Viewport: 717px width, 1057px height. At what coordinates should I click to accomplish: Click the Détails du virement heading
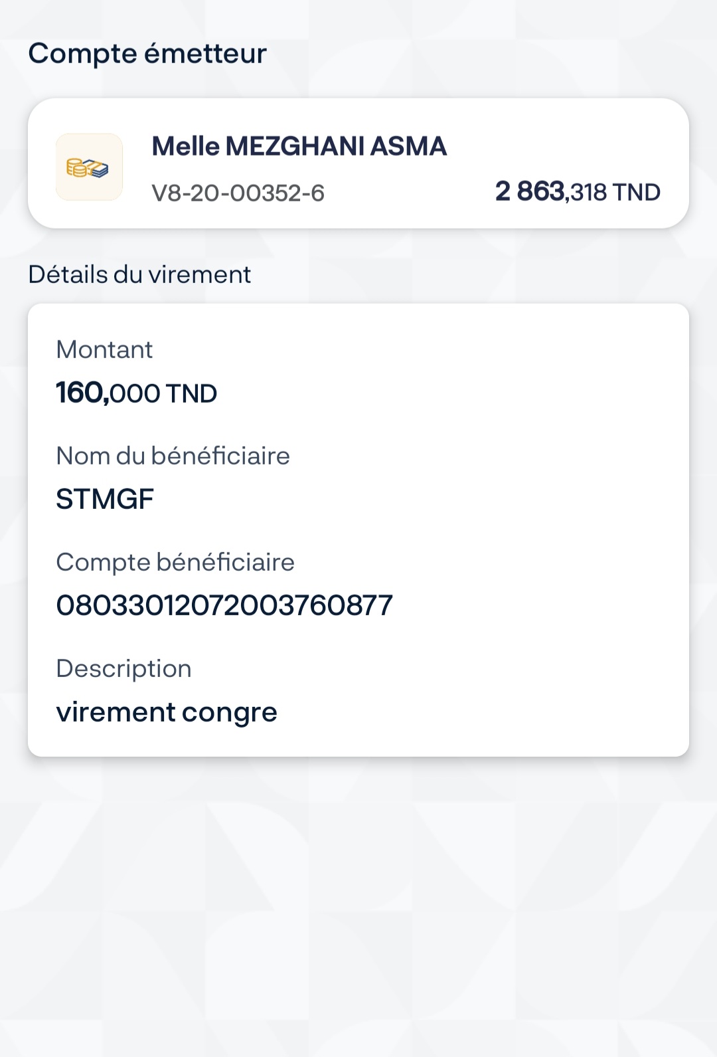[139, 274]
